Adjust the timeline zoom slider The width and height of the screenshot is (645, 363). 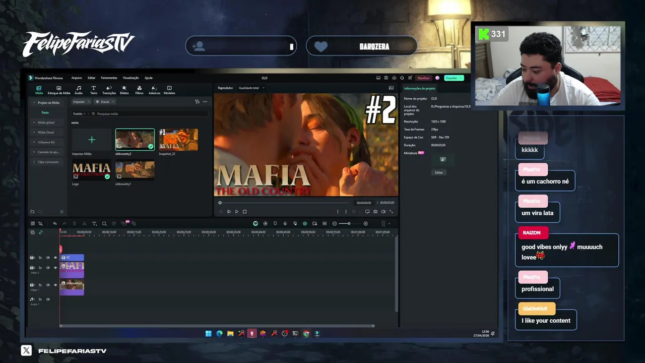[x=349, y=223]
